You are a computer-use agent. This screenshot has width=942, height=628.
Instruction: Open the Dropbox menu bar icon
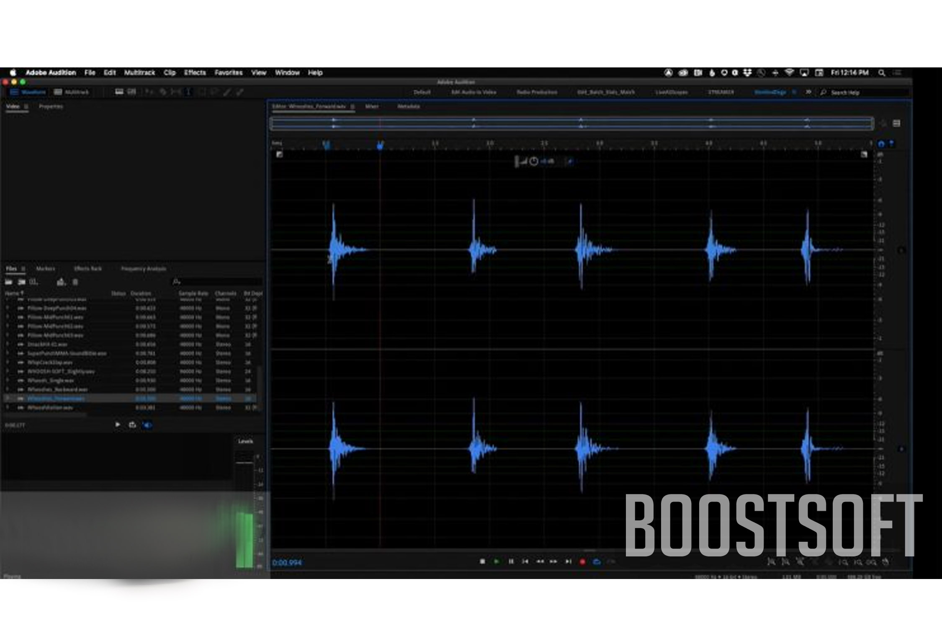click(x=747, y=72)
